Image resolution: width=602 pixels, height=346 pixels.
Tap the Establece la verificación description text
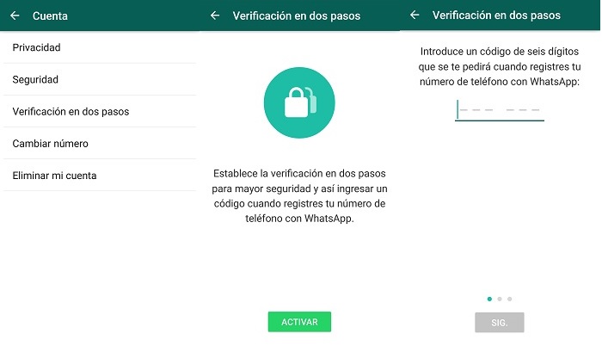click(299, 195)
